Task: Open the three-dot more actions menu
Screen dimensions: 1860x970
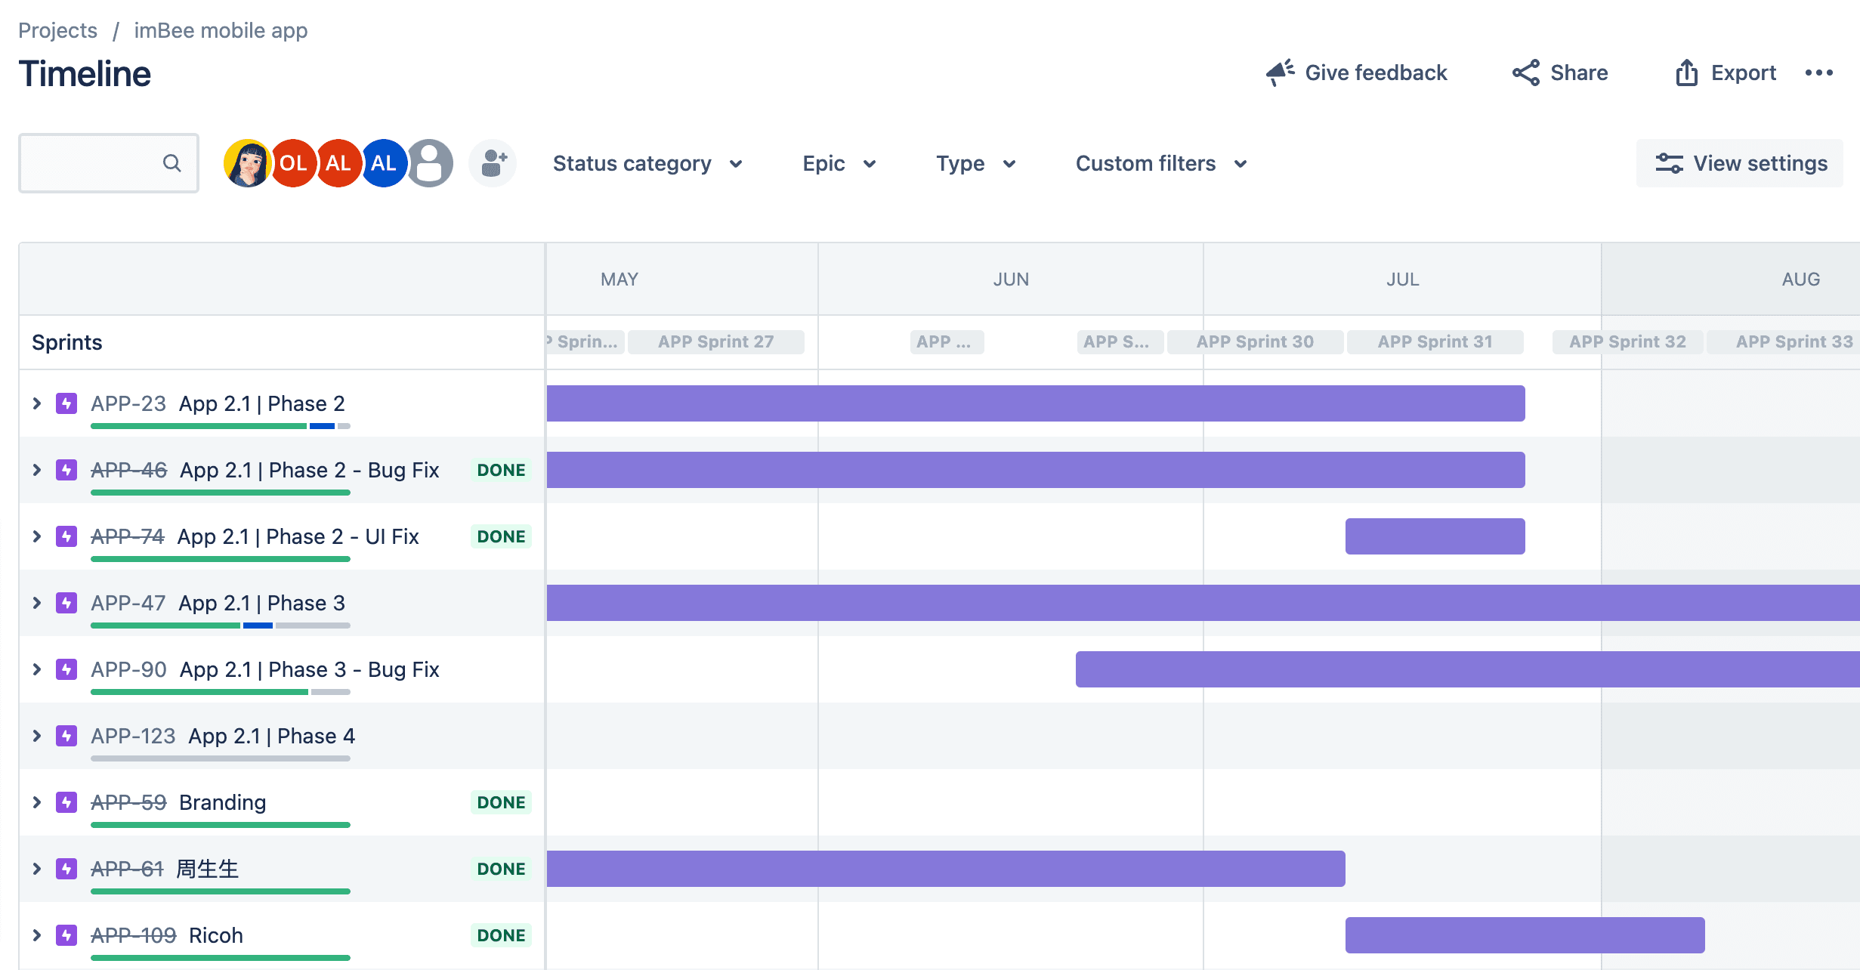Action: click(1818, 73)
